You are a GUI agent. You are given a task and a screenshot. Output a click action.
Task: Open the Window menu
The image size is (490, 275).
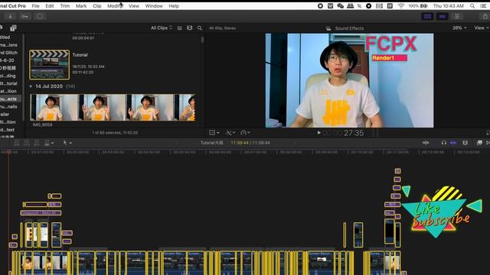tap(154, 6)
